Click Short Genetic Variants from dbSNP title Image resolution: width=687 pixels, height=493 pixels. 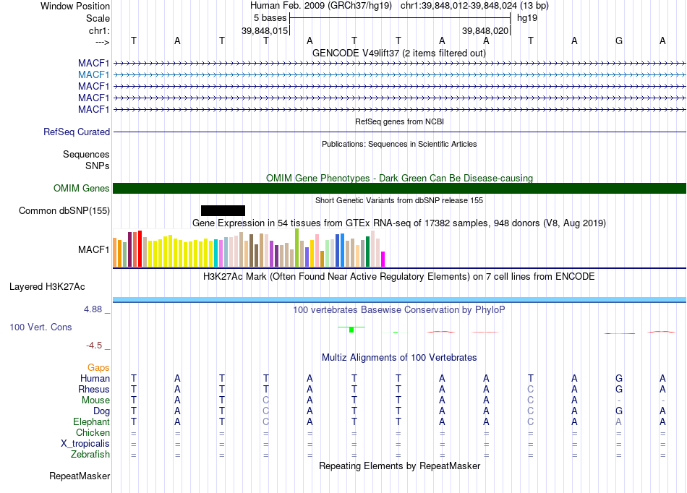(x=399, y=200)
